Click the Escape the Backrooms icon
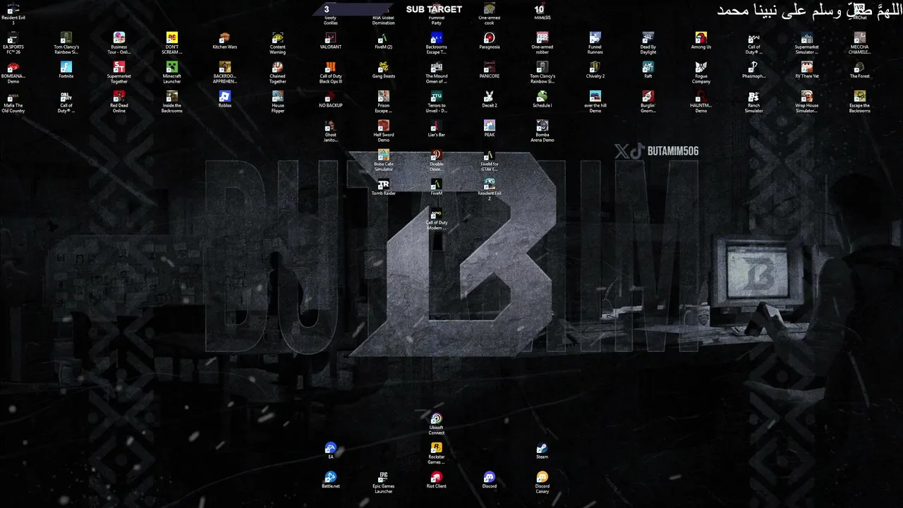The width and height of the screenshot is (903, 508). 860,102
